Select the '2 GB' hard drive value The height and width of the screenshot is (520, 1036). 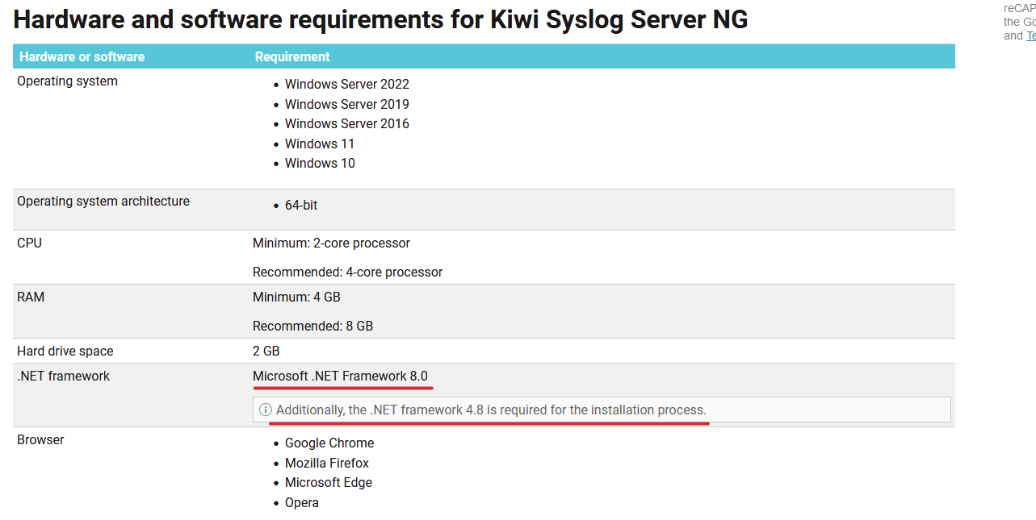pyautogui.click(x=266, y=351)
